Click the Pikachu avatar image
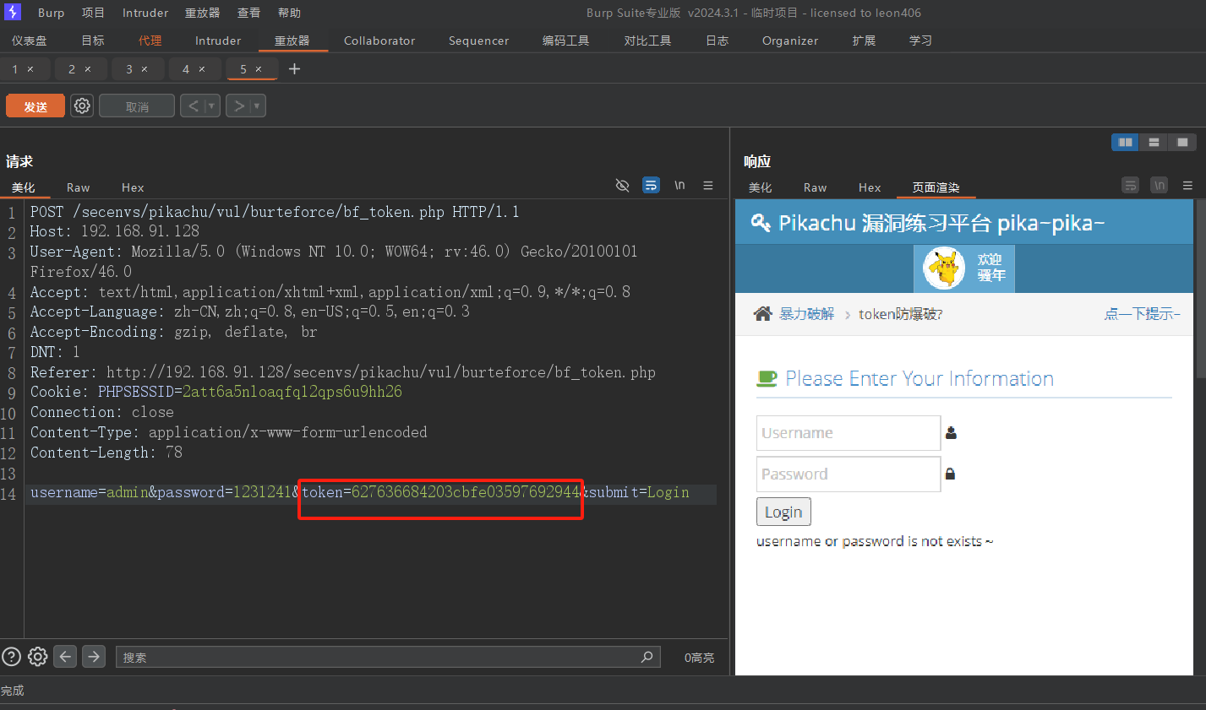 pos(944,268)
